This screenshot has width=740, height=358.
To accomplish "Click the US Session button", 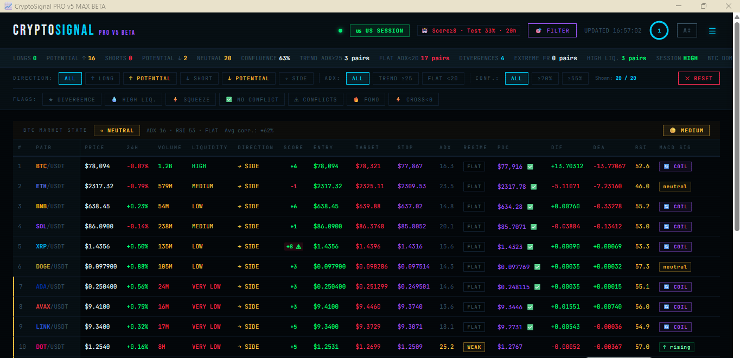I will [380, 30].
